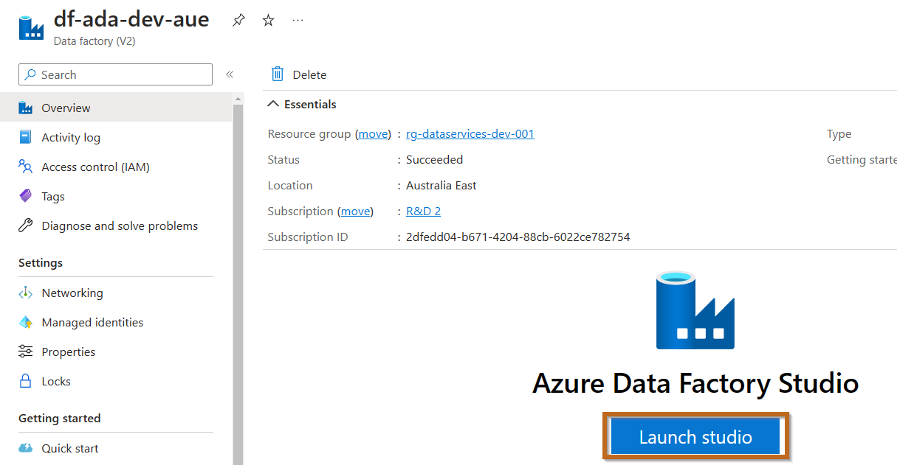Click the Data factory (V2) subtitle
This screenshot has width=897, height=465.
coord(94,41)
